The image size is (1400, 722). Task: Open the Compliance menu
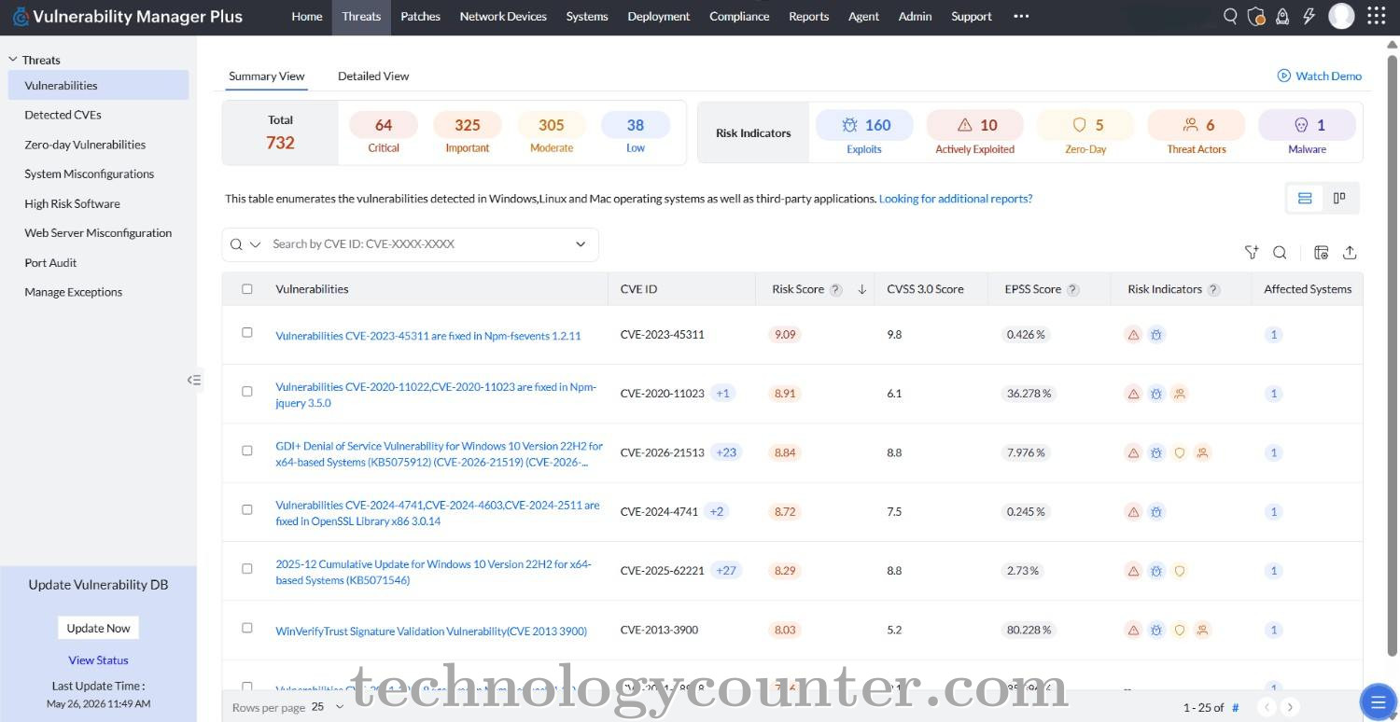coord(739,16)
